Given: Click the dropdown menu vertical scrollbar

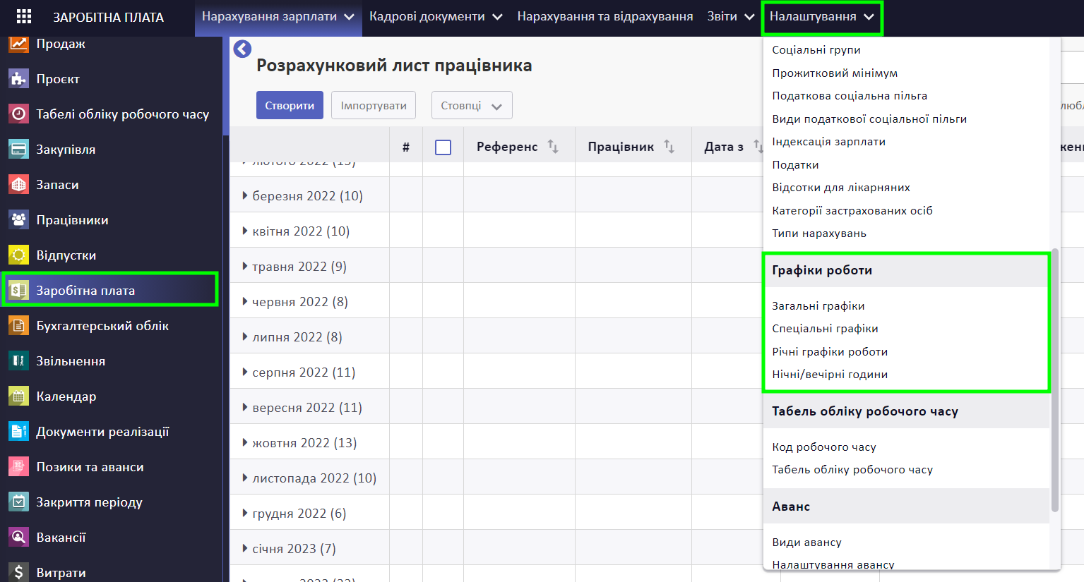Looking at the screenshot, I should coord(1055,380).
